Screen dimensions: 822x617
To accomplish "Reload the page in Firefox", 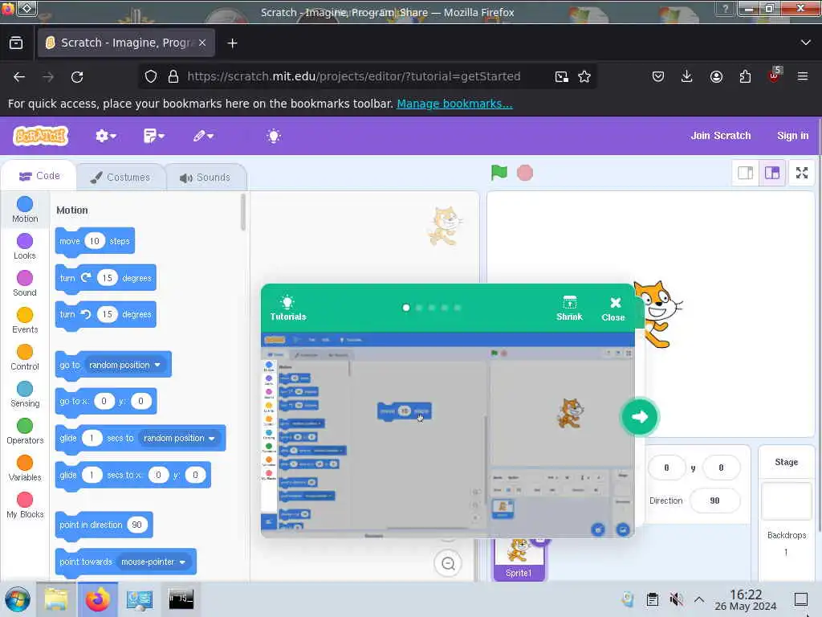I will [x=77, y=77].
